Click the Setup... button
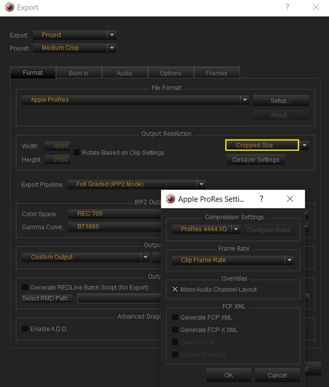This screenshot has width=329, height=387. tap(281, 101)
